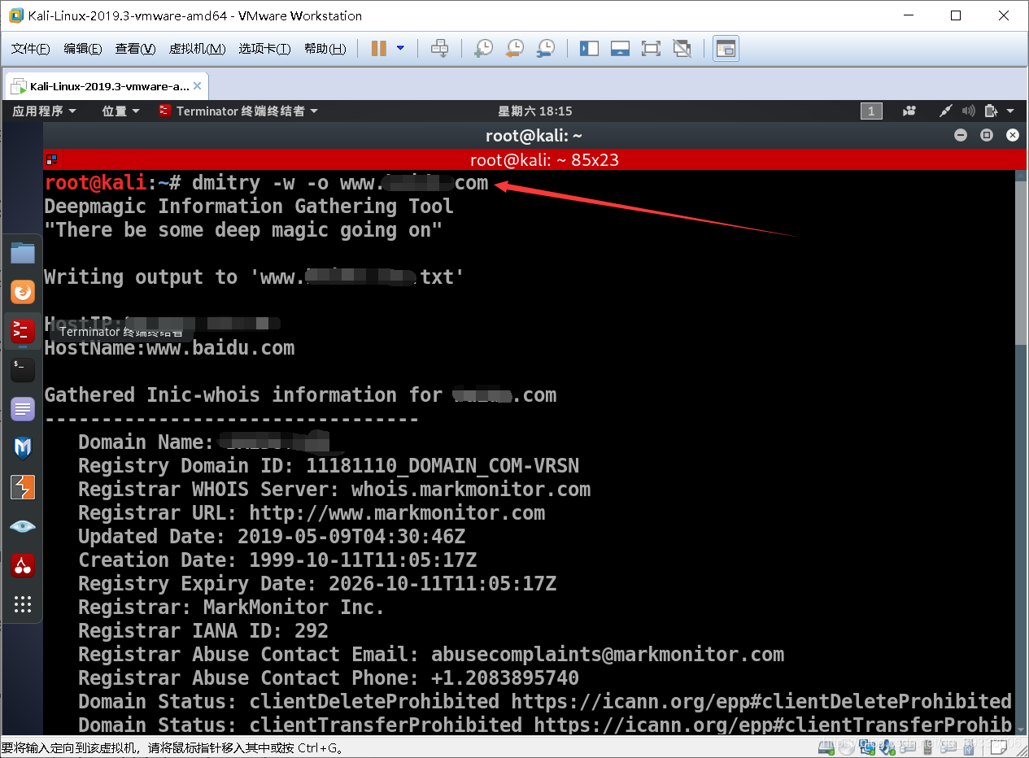The width and height of the screenshot is (1029, 758).
Task: Select workspace 1 indicator
Action: [x=871, y=111]
